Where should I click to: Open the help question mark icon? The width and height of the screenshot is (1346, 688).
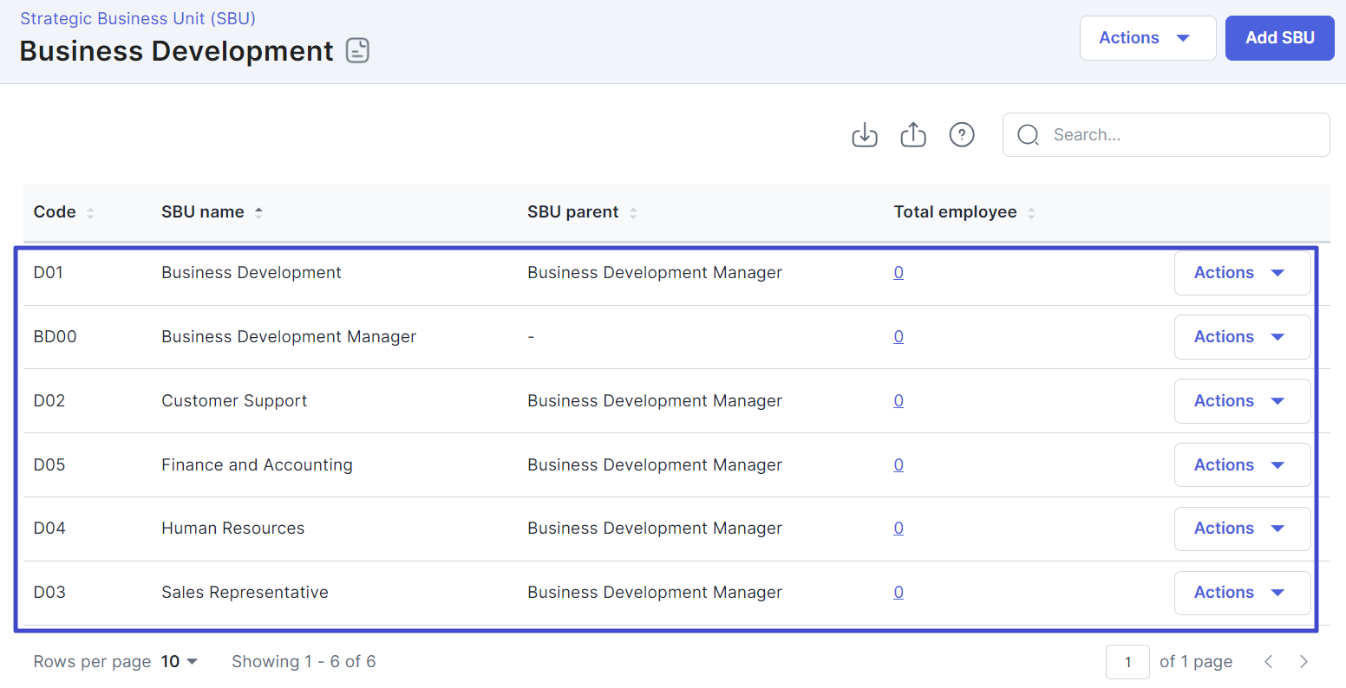point(962,134)
